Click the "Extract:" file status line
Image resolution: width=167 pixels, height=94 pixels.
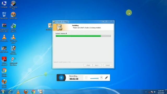pyautogui.click(x=61, y=33)
